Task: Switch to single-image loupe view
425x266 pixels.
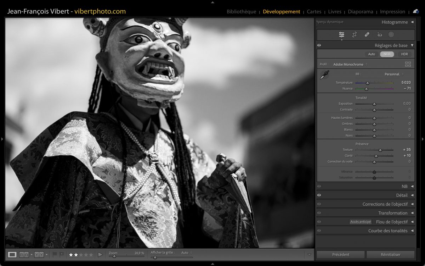Action: [12, 254]
